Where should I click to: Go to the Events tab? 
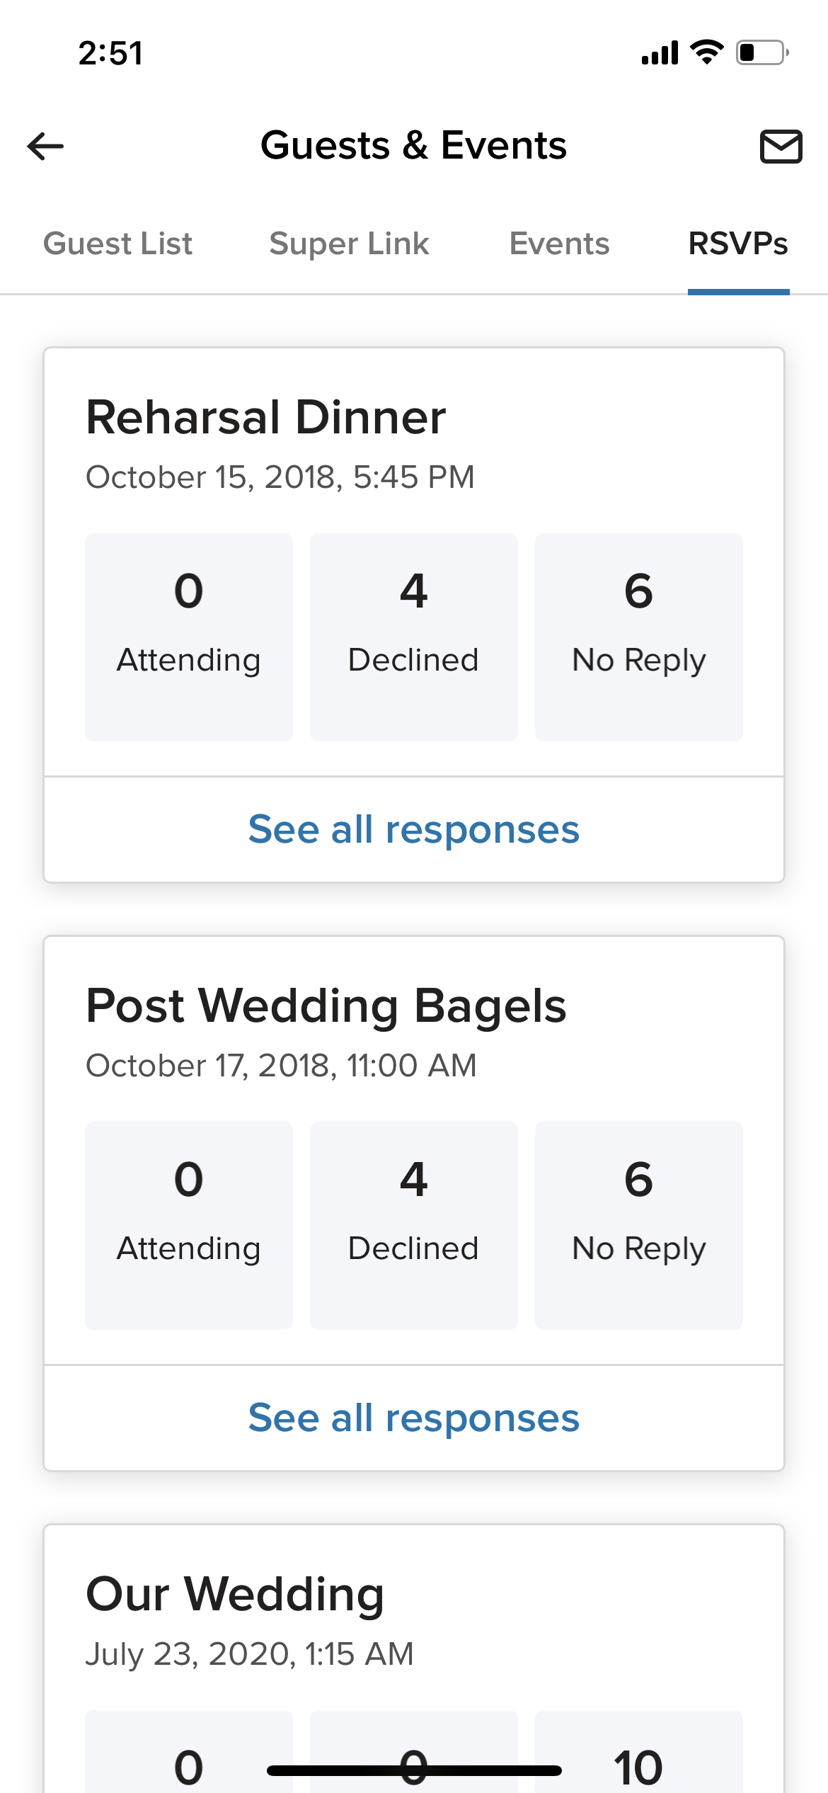[559, 244]
